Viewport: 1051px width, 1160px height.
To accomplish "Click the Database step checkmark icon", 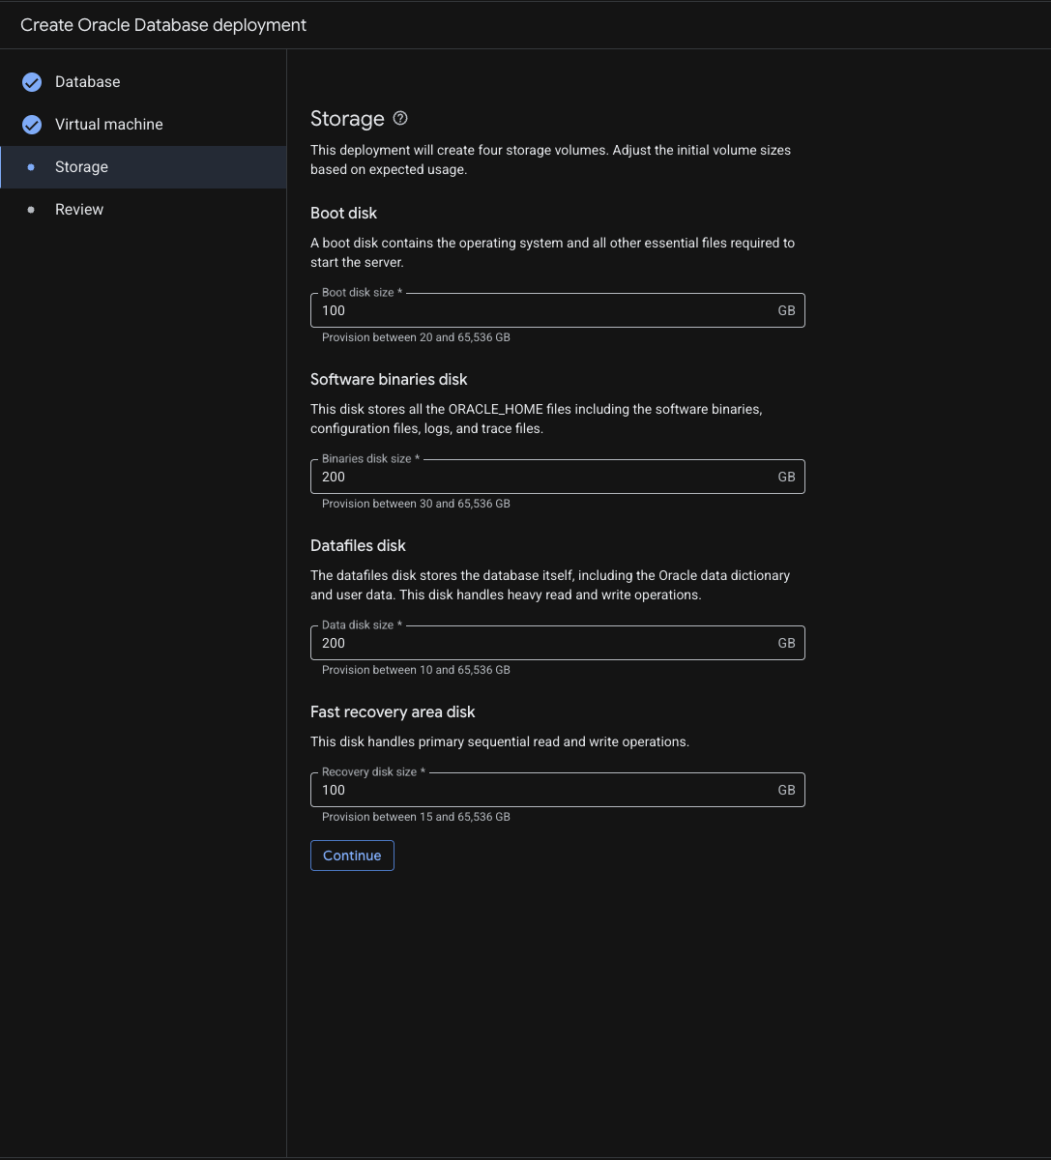I will (x=32, y=82).
